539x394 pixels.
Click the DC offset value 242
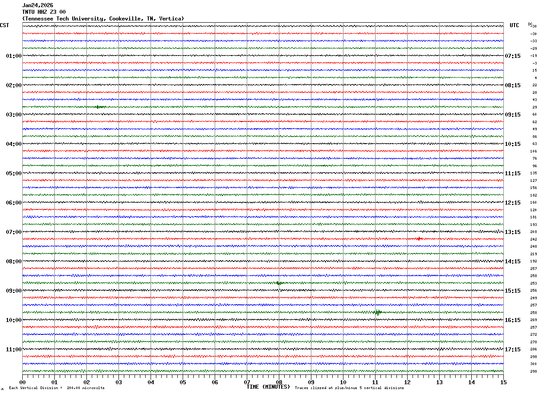click(x=533, y=239)
